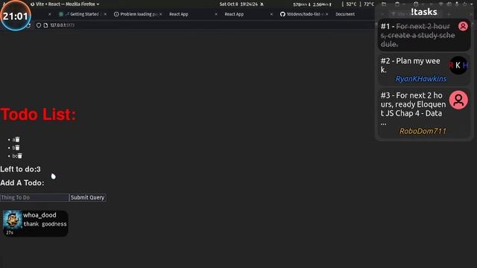This screenshot has height=268, width=477.
Task: Click the 21:01 countdown timer overlay
Action: [16, 16]
